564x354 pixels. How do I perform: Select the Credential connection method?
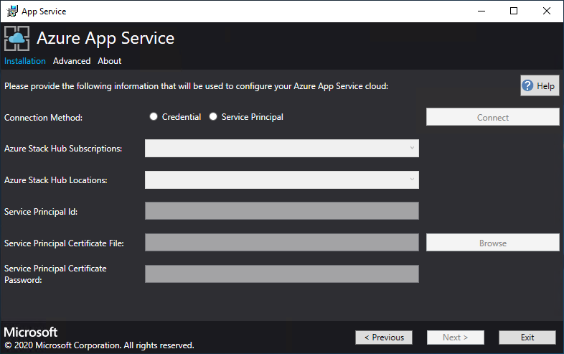pos(154,117)
